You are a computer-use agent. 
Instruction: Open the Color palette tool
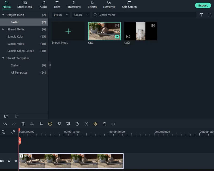(59, 124)
